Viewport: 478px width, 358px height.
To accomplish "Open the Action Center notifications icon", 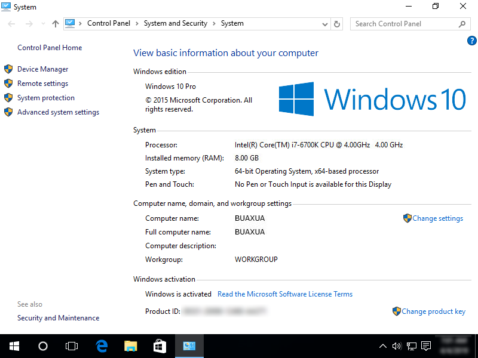I will 426,346.
